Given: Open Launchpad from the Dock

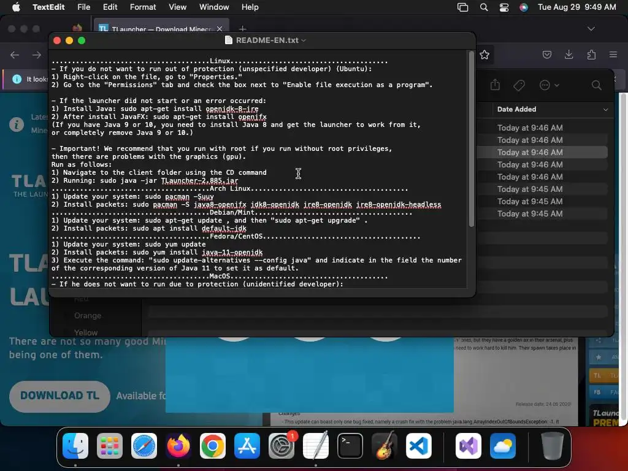Looking at the screenshot, I should point(109,446).
